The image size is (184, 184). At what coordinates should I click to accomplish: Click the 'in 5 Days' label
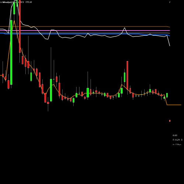(177, 145)
